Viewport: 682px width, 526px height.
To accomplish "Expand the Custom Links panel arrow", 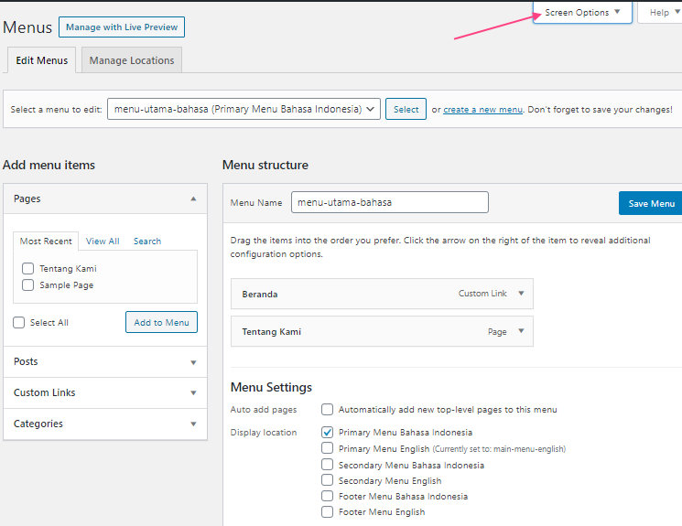I will click(x=193, y=393).
